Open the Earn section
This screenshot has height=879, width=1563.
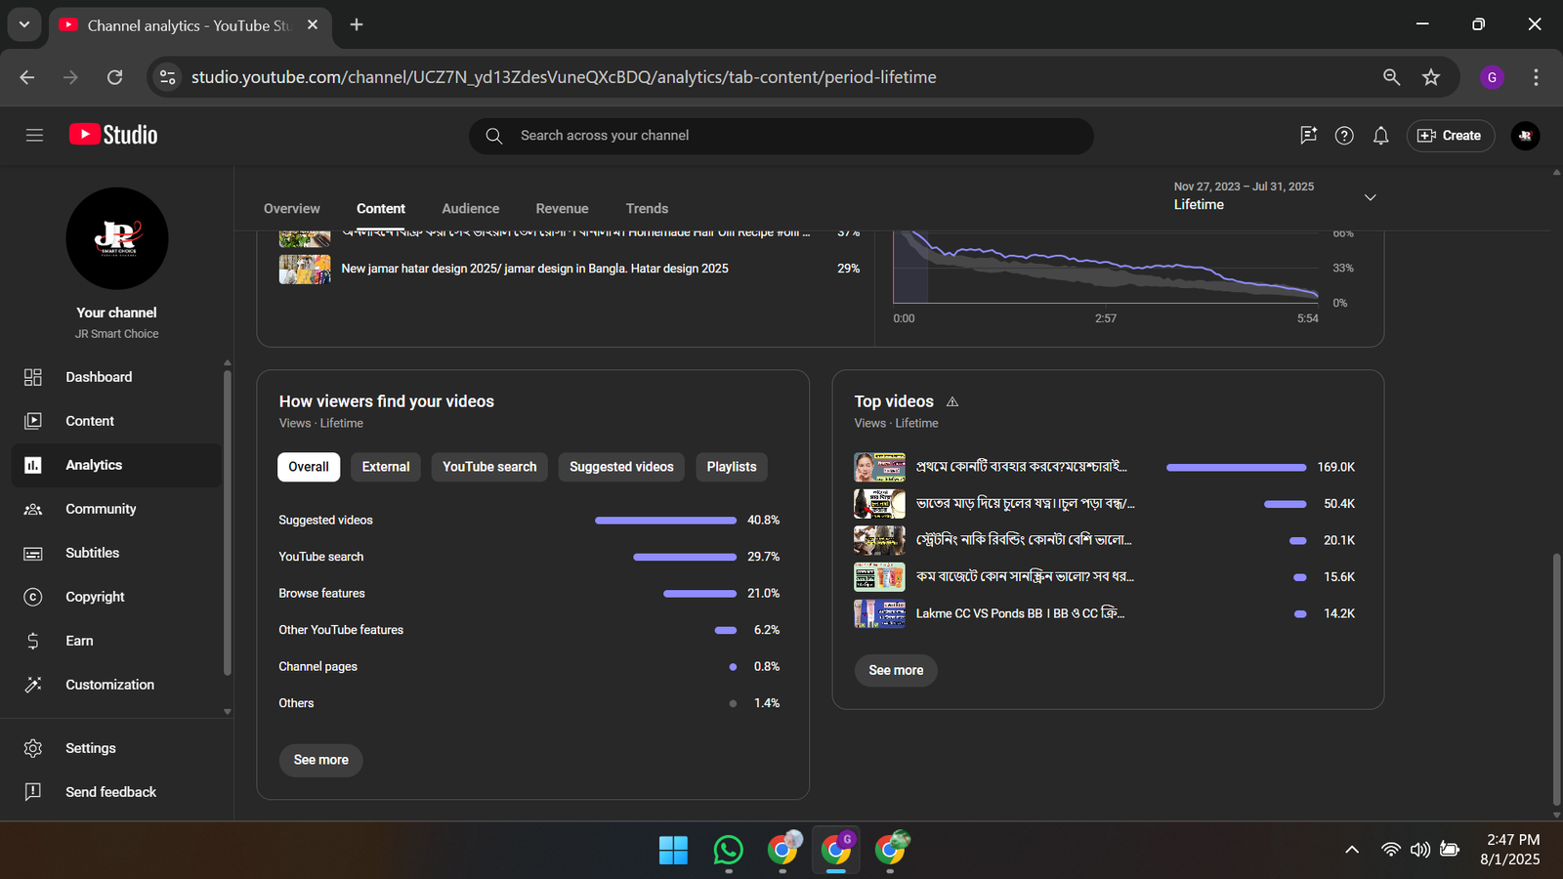pos(117,641)
